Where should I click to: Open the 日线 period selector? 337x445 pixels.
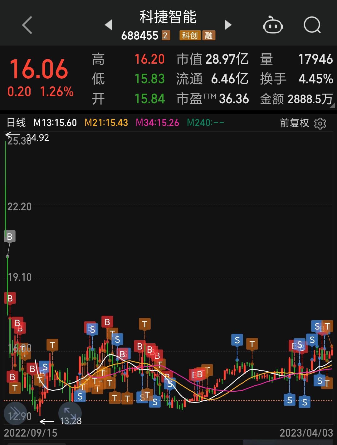pyautogui.click(x=17, y=123)
